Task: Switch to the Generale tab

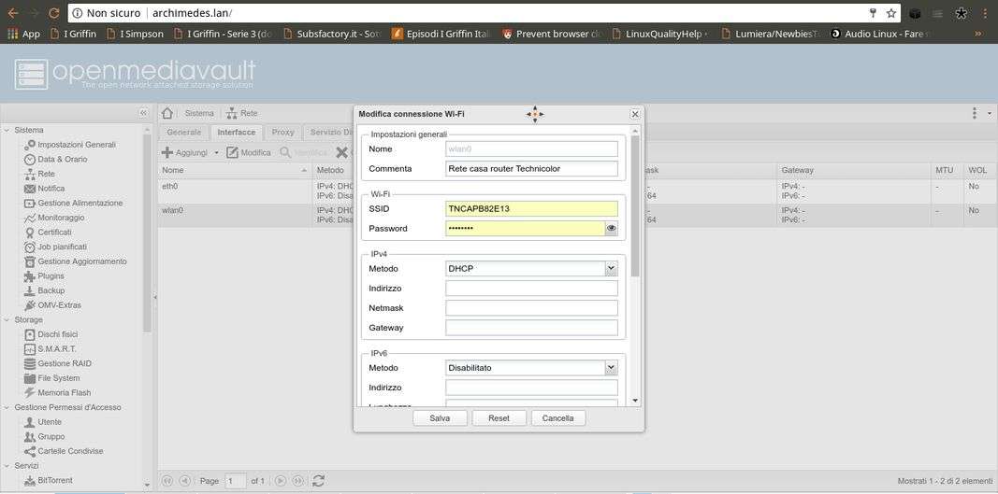Action: 183,133
